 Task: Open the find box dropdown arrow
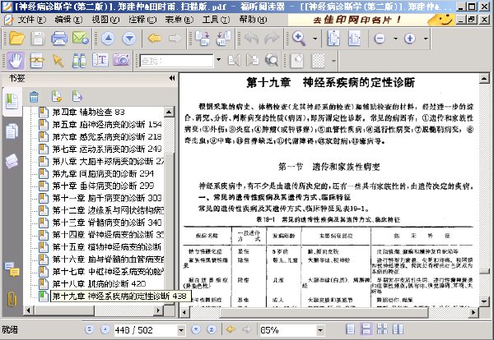pyautogui.click(x=218, y=60)
